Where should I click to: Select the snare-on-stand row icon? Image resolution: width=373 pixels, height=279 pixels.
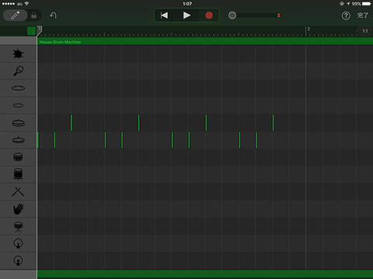point(18,226)
